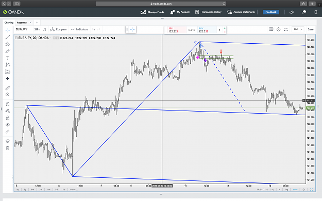Set time range to 1d

point(64,190)
